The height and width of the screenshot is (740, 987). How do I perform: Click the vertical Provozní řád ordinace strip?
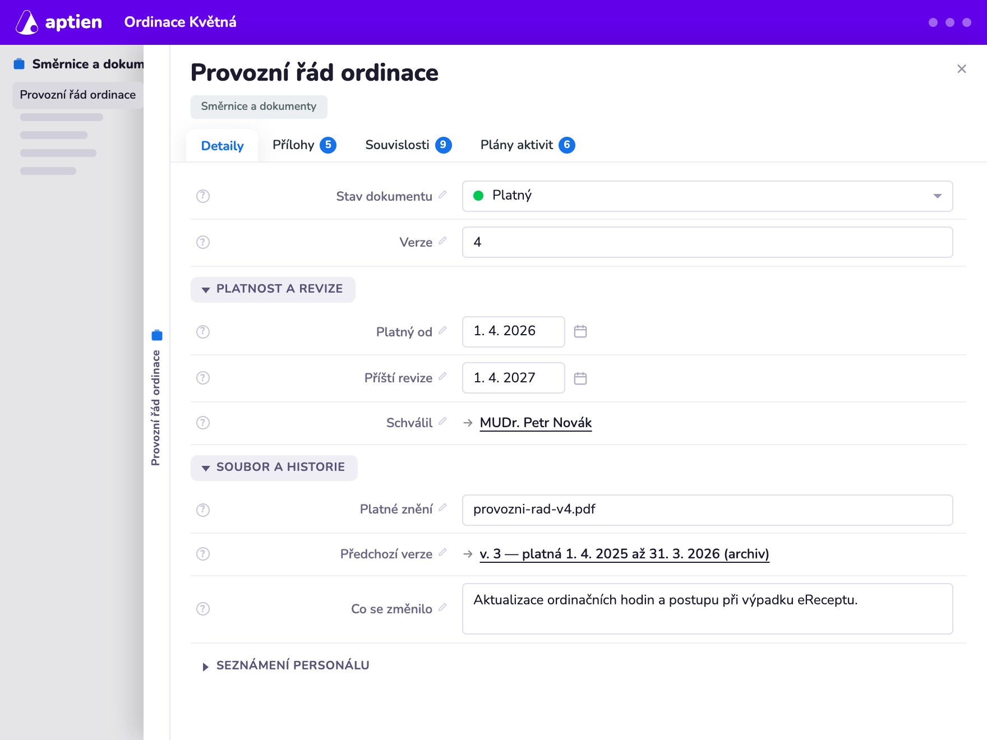coord(156,398)
